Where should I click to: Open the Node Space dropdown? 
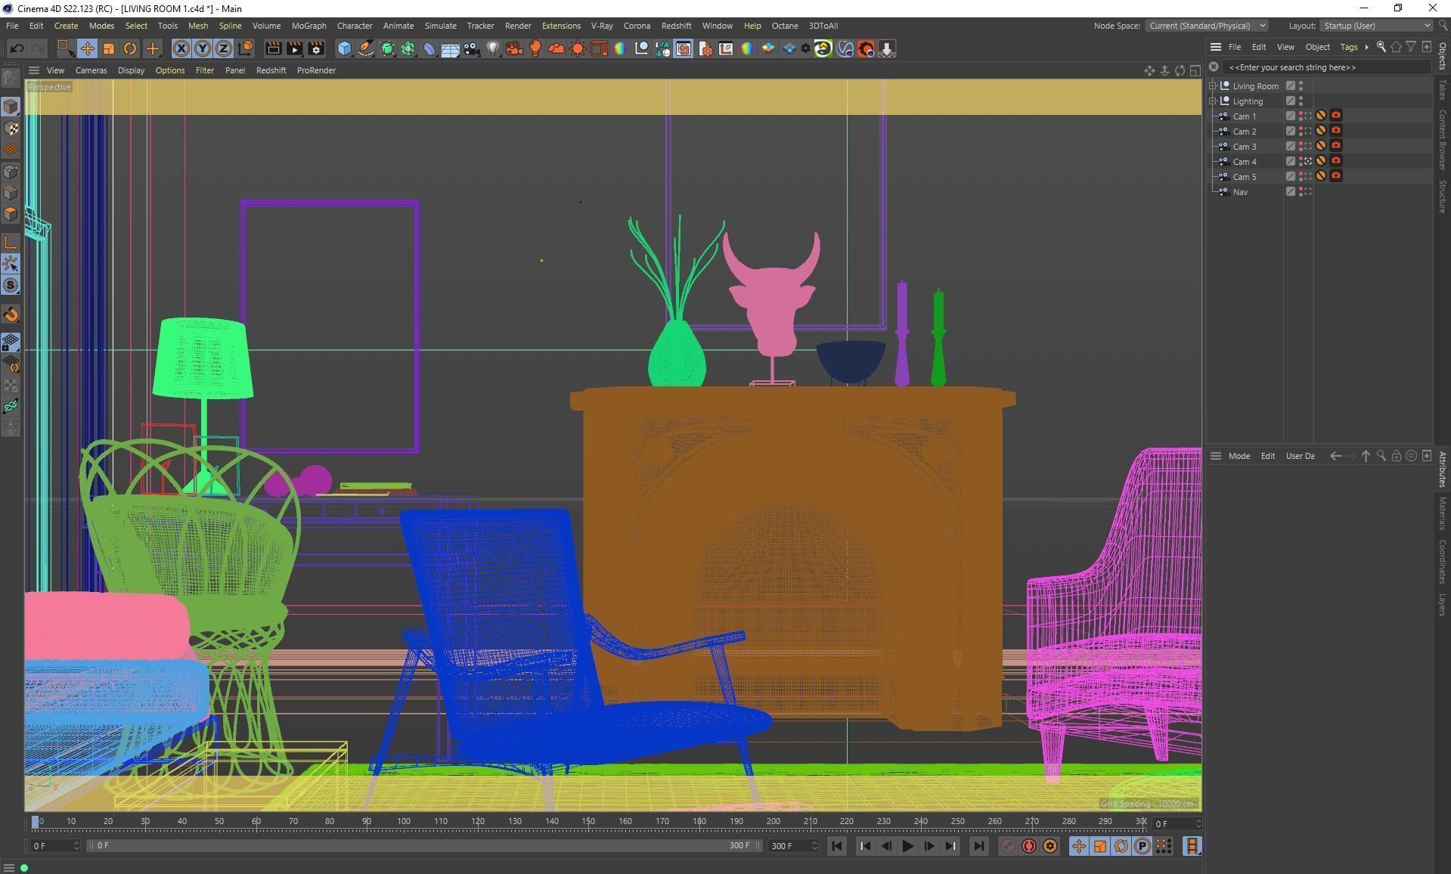click(x=1207, y=26)
